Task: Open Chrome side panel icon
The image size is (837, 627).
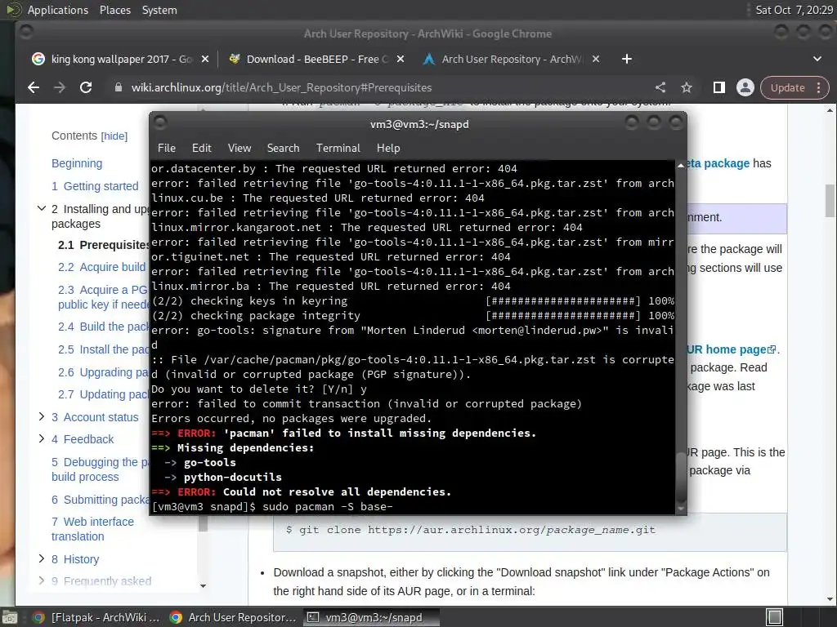Action: (x=719, y=87)
